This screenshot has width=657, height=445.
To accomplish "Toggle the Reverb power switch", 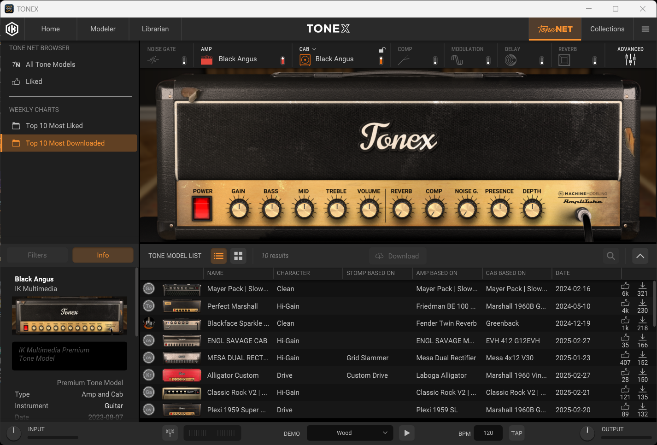I will tap(595, 60).
